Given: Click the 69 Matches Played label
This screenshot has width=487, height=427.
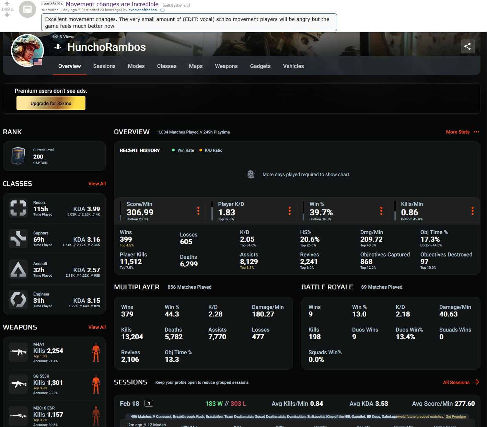Looking at the screenshot, I should pyautogui.click(x=382, y=287).
